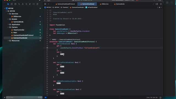Screen dimensions: 176x99
Task: Click code placeholder in isLivePhotoEnabled getter
Action: click(62, 67)
